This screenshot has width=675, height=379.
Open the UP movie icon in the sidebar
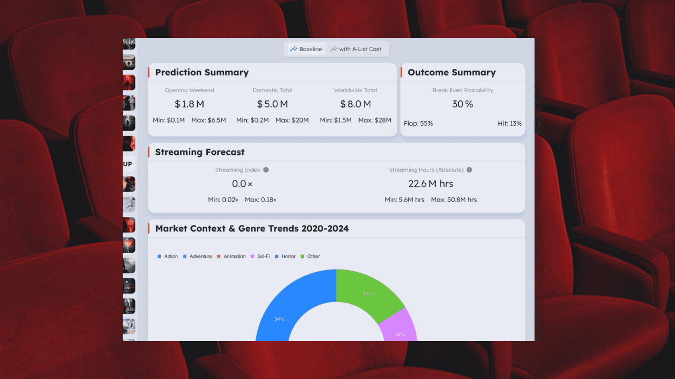[129, 164]
